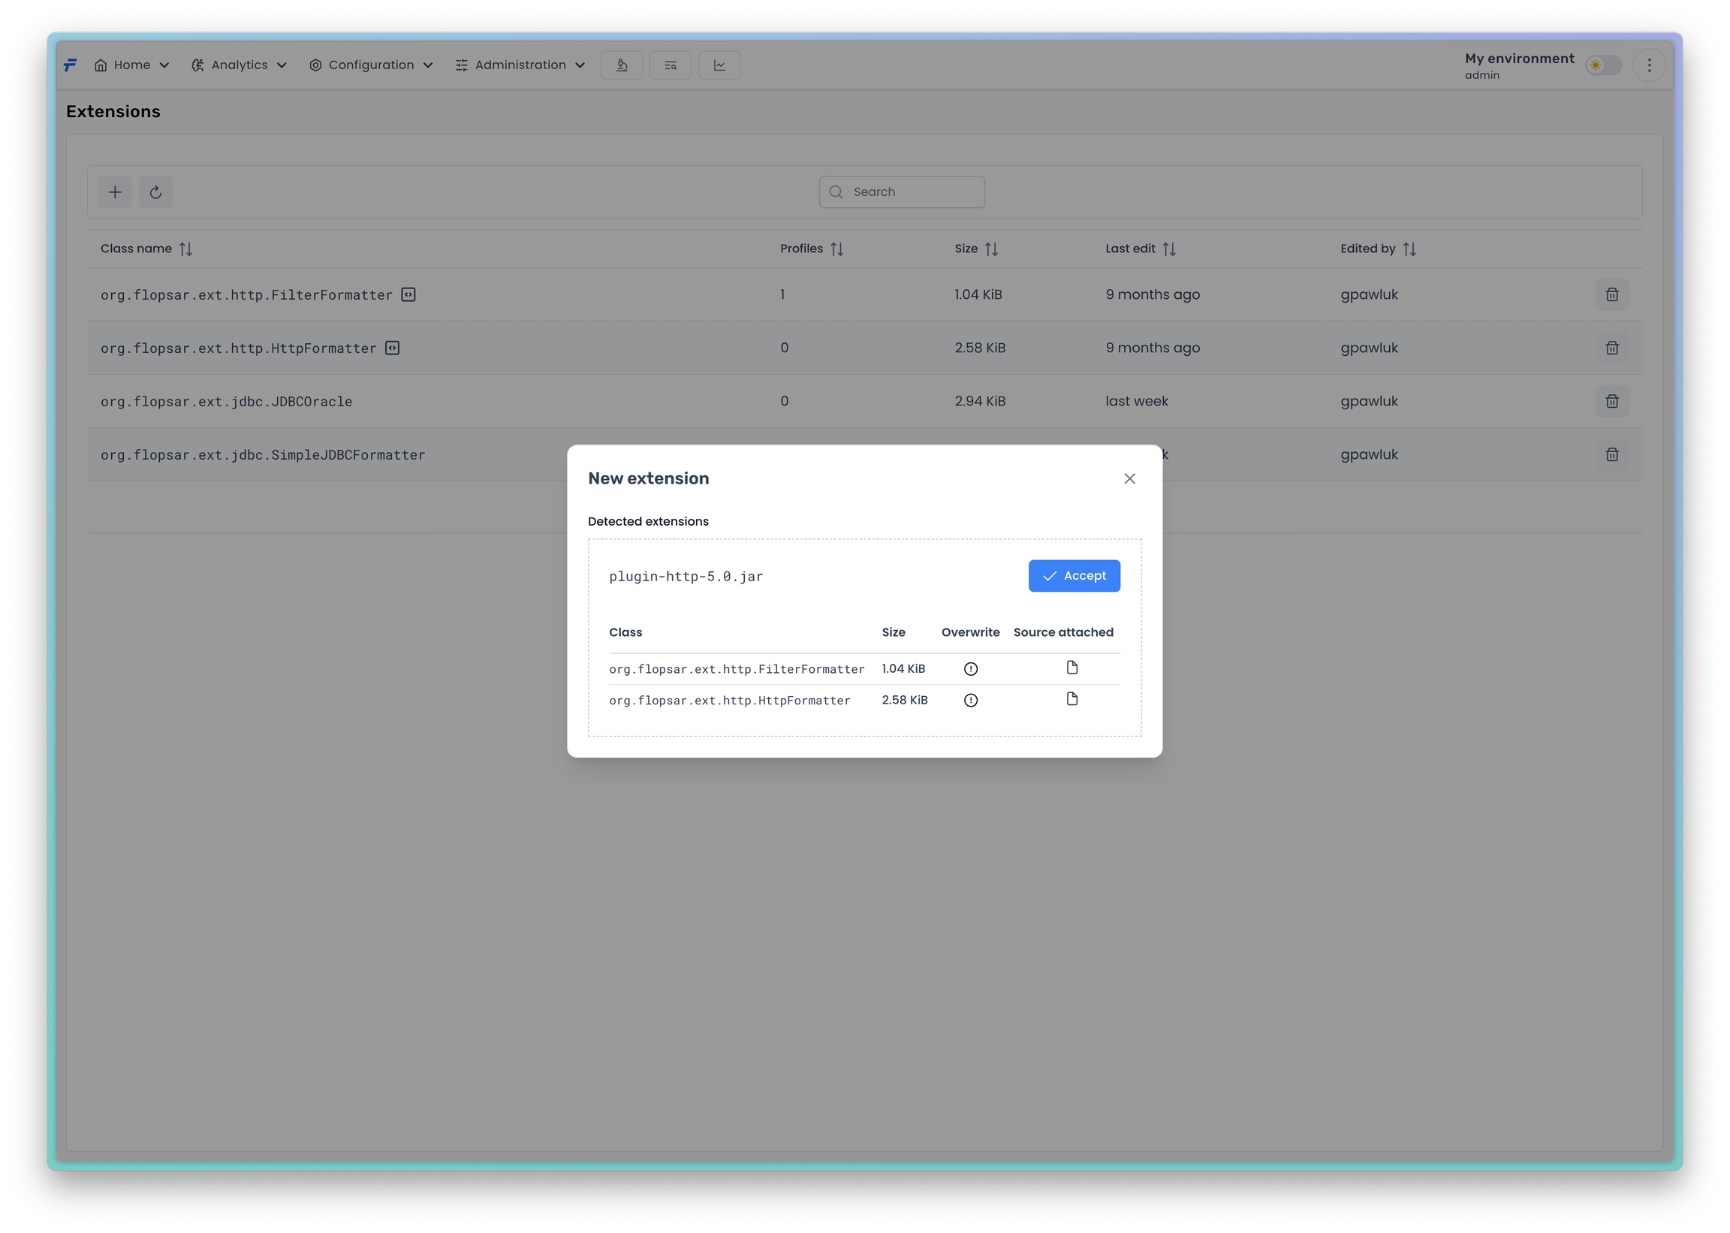Accept the plugin-http-5.0.jar extension
Viewport: 1730px width, 1233px height.
(1074, 575)
